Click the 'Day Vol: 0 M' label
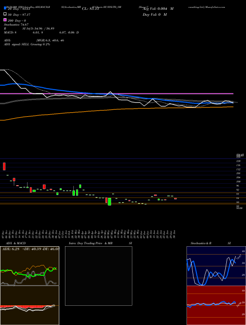 [x=155, y=15]
